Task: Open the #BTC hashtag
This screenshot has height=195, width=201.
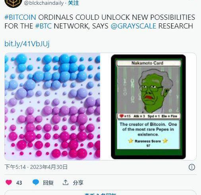Action: point(43,26)
